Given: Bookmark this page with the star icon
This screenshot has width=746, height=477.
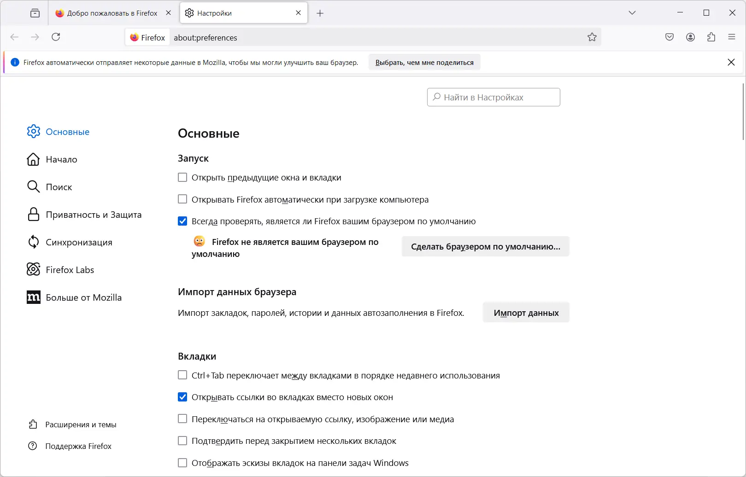Looking at the screenshot, I should point(592,37).
